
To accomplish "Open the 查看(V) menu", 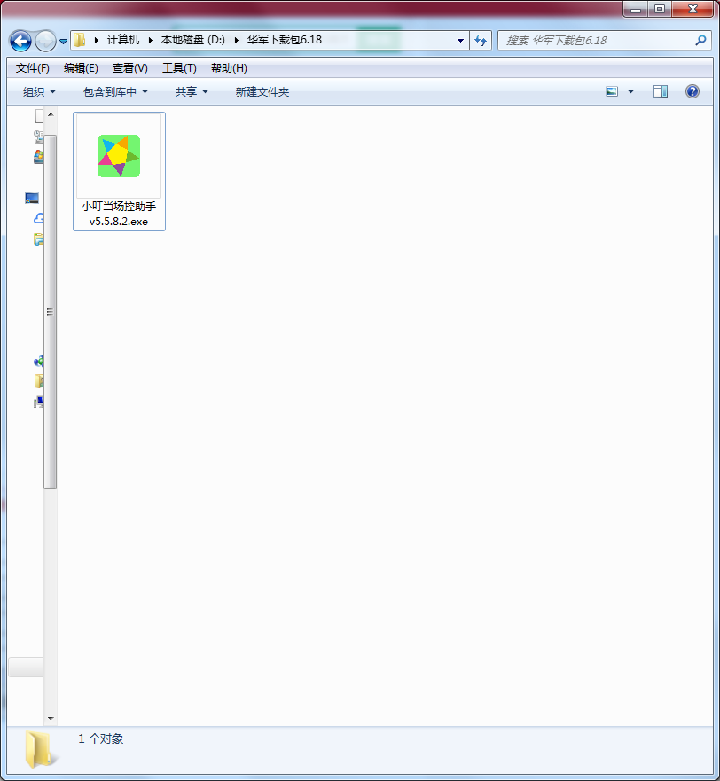I will pos(129,67).
